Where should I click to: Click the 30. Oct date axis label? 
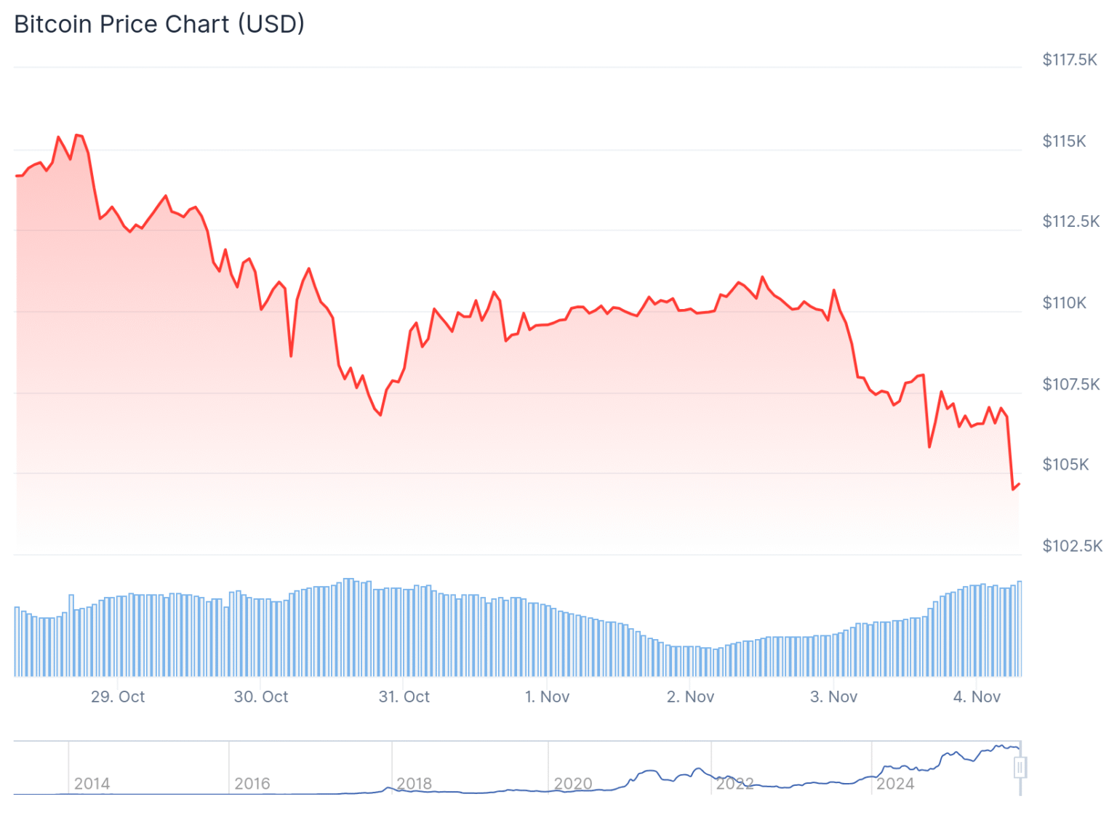[x=261, y=696]
